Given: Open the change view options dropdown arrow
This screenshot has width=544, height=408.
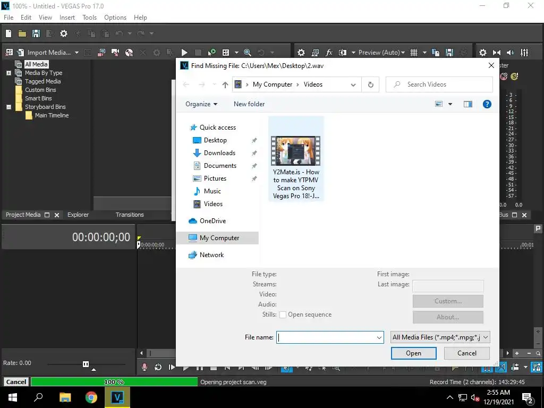Looking at the screenshot, I should pyautogui.click(x=450, y=104).
